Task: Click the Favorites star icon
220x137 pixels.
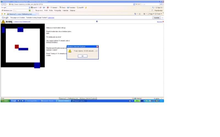Action: [x=2, y=14]
